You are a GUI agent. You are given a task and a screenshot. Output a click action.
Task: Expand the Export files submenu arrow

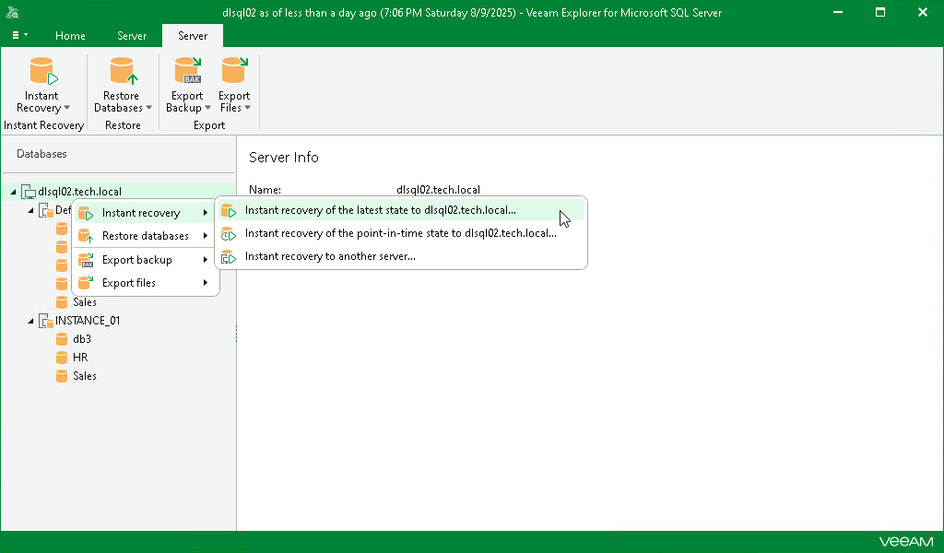pos(206,283)
